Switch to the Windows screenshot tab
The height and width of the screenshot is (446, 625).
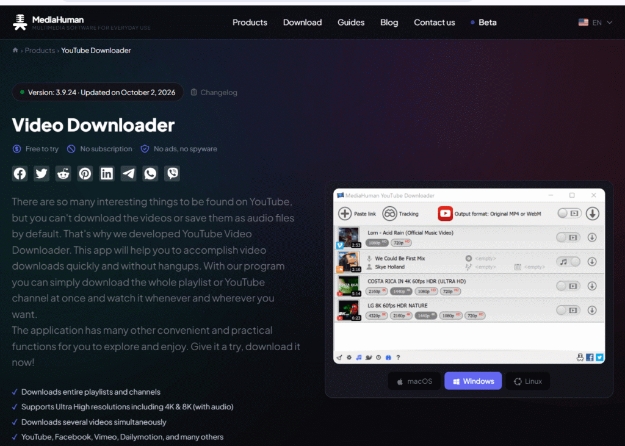point(473,381)
